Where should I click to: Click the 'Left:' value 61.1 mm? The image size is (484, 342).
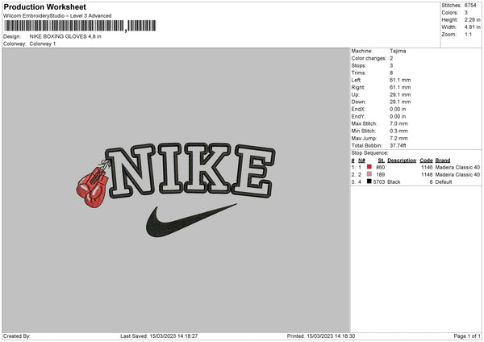coord(400,80)
